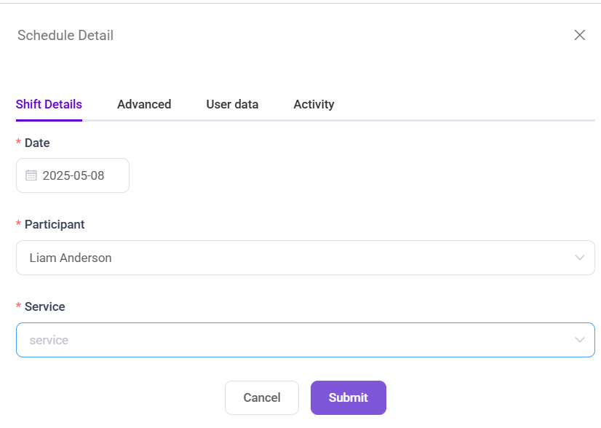Go to the User data tab
601x428 pixels.
(x=232, y=104)
